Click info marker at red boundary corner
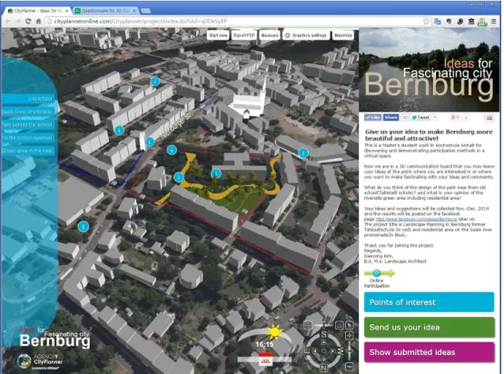Viewport: 504px width, 374px height. (172, 150)
